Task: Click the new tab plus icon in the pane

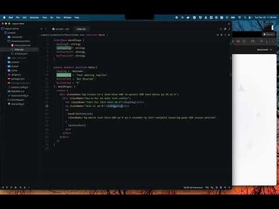Action: (221, 29)
